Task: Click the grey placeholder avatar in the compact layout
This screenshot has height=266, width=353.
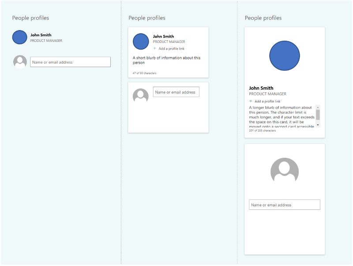Action: click(20, 62)
